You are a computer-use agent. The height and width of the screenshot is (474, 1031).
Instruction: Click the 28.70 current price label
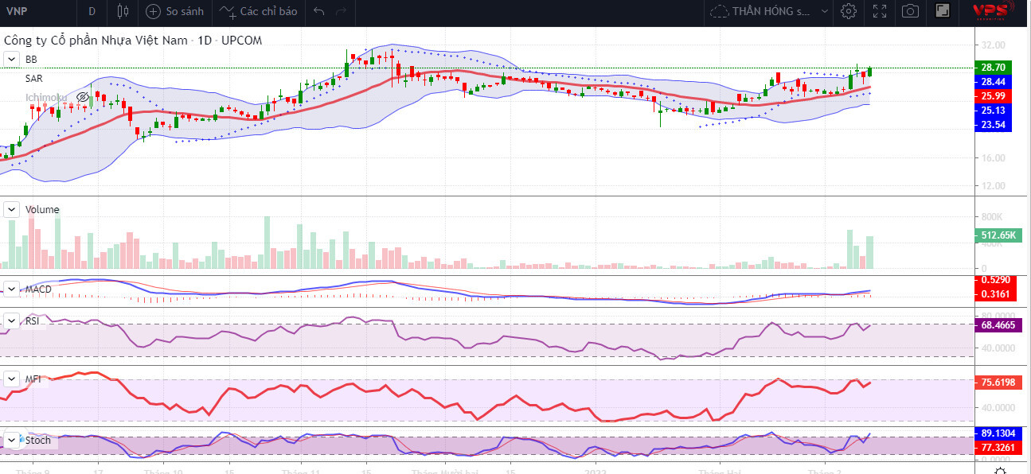pyautogui.click(x=993, y=68)
